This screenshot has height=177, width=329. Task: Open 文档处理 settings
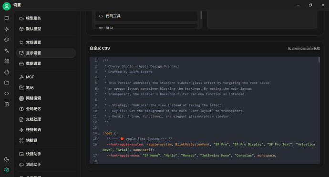coord(46,119)
